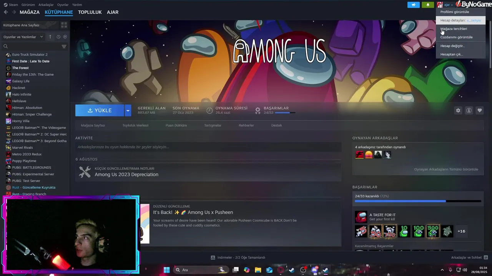Select Mağaza tercihleri in account menu
492x276 pixels.
[460, 29]
